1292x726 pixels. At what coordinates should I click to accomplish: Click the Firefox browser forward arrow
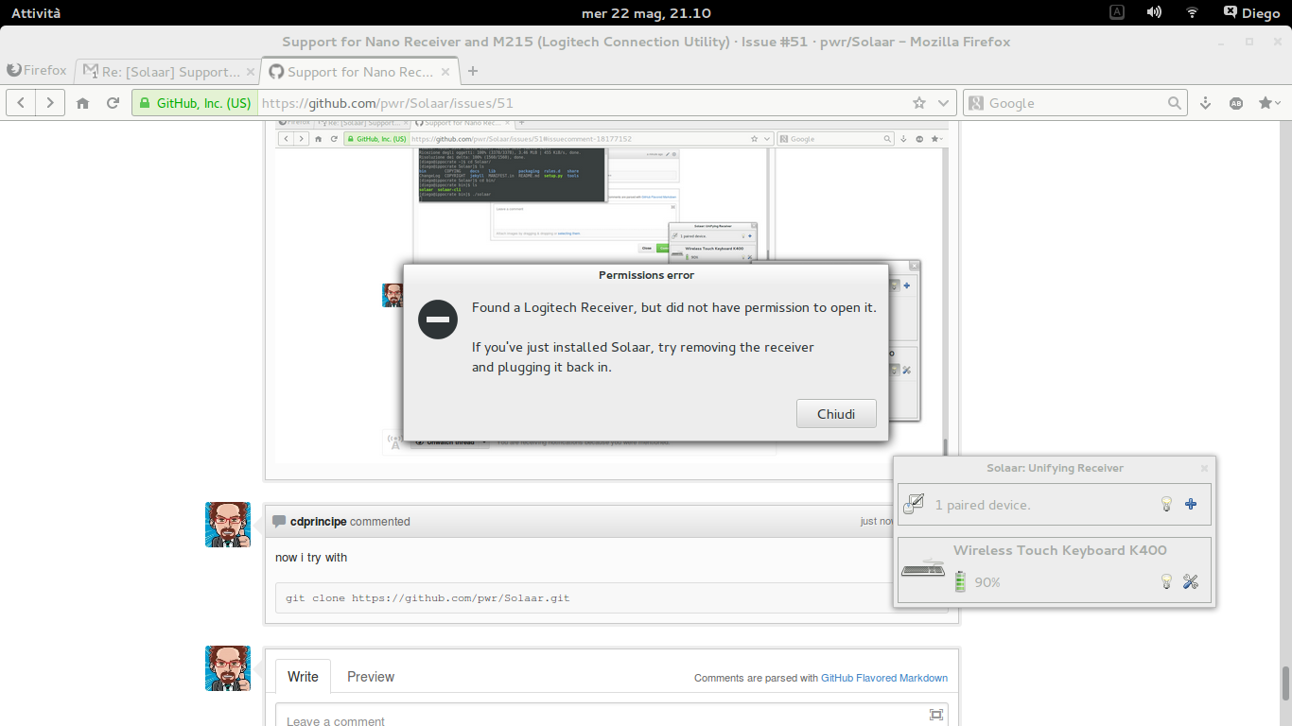tap(50, 103)
